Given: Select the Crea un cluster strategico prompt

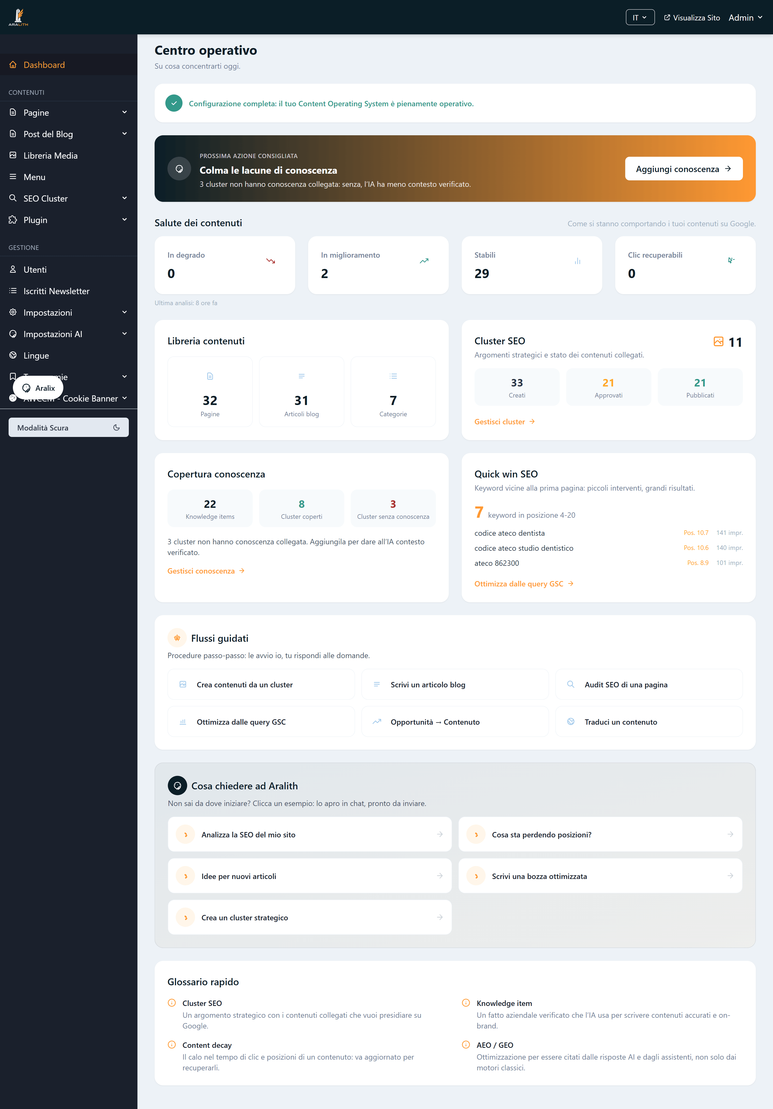Looking at the screenshot, I should (310, 917).
